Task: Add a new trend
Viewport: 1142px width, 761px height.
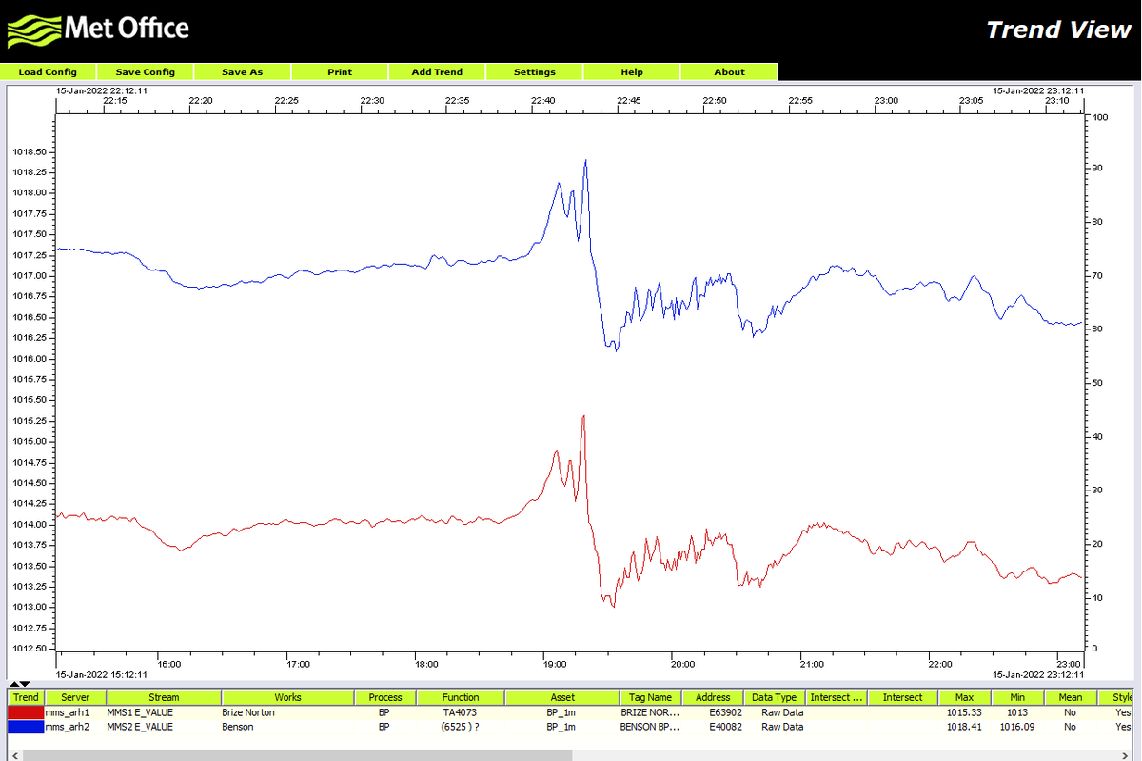Action: point(437,71)
